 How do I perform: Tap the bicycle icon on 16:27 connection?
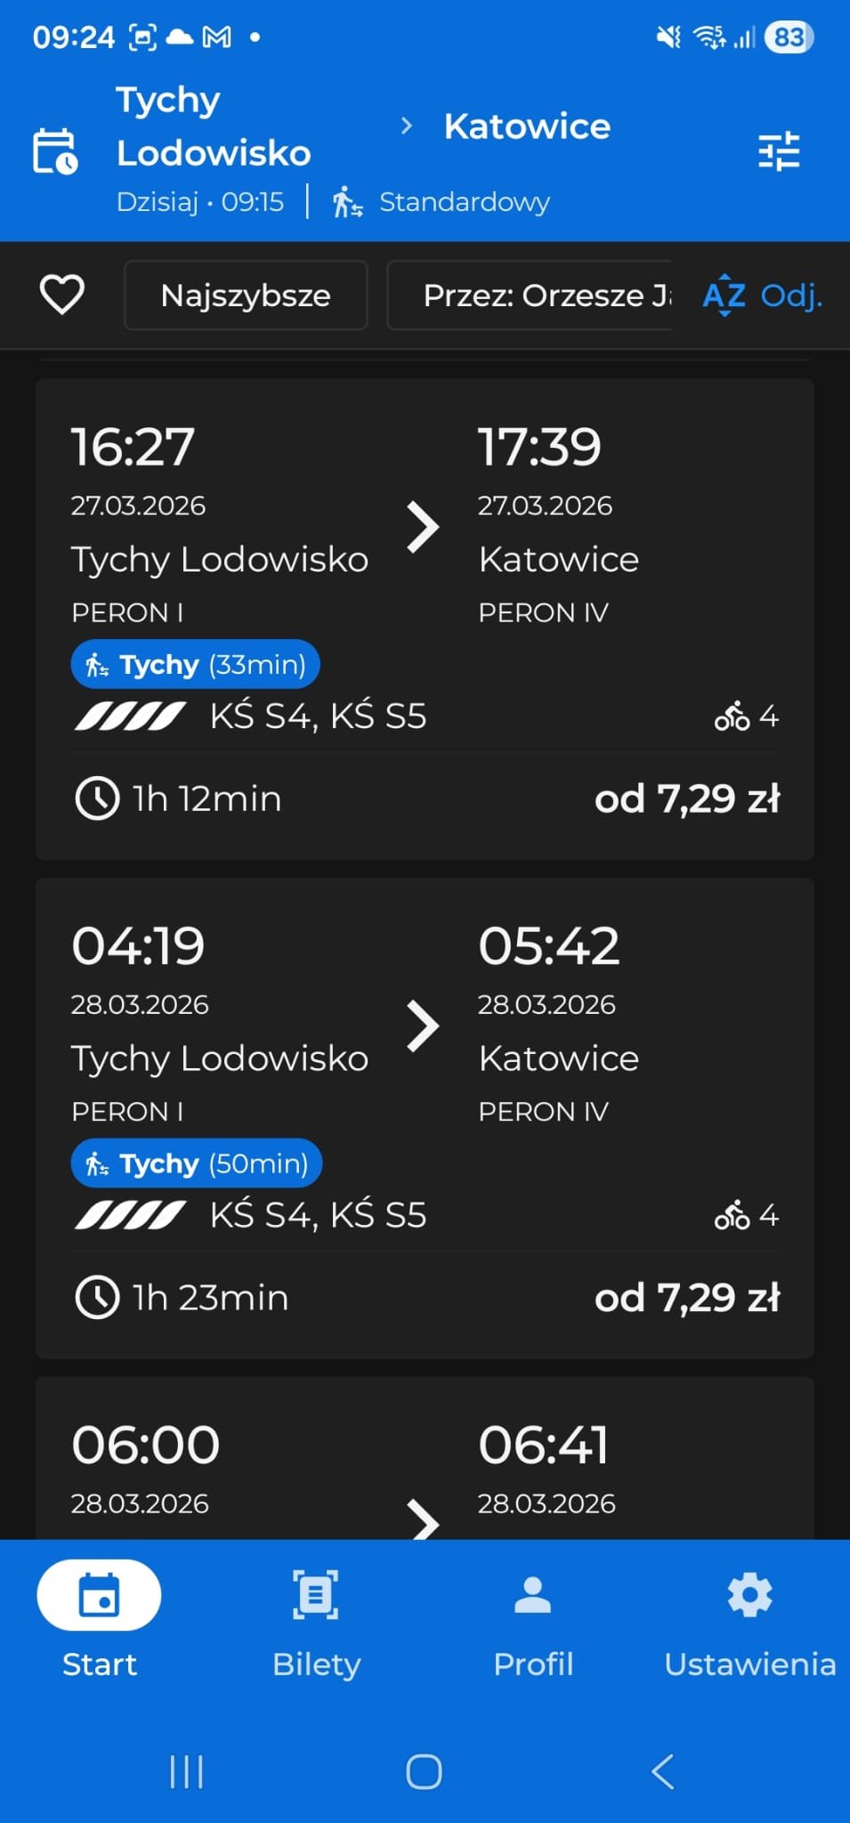click(732, 717)
